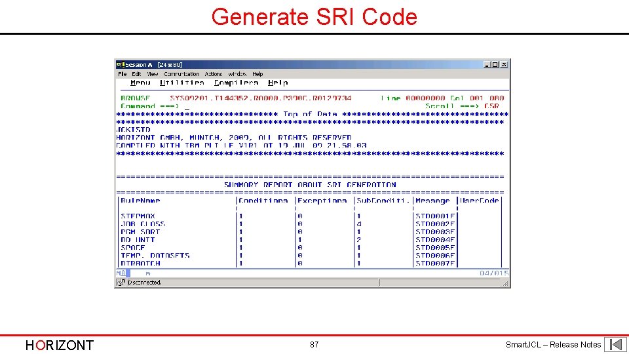
Task: Click the DTRBATCH rule name
Action: 140,264
